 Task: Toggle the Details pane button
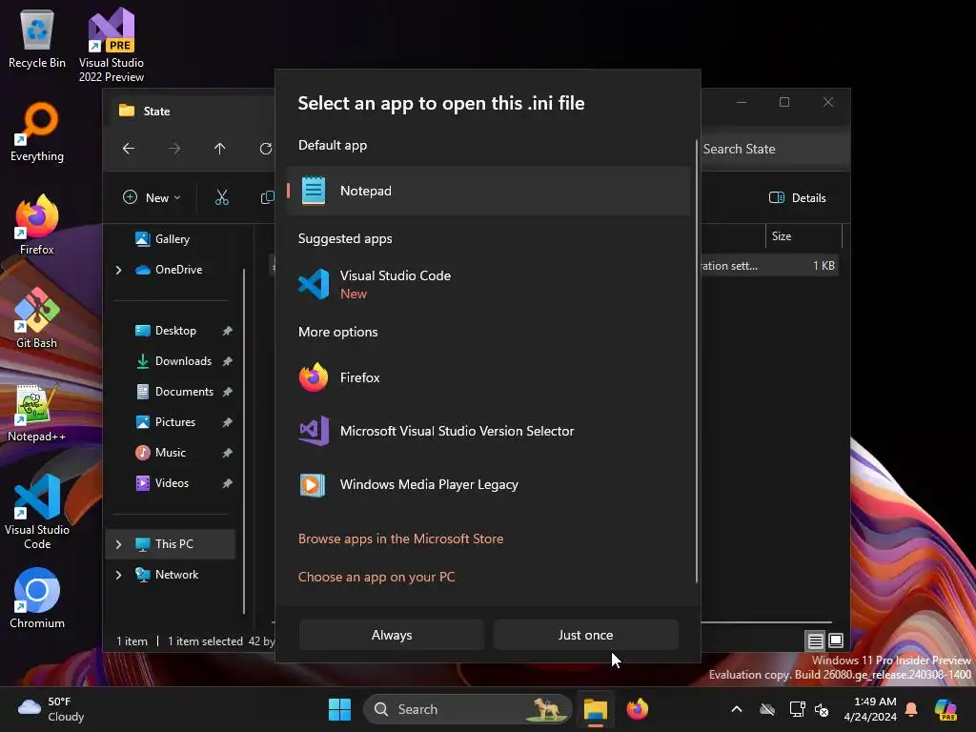[x=798, y=198]
